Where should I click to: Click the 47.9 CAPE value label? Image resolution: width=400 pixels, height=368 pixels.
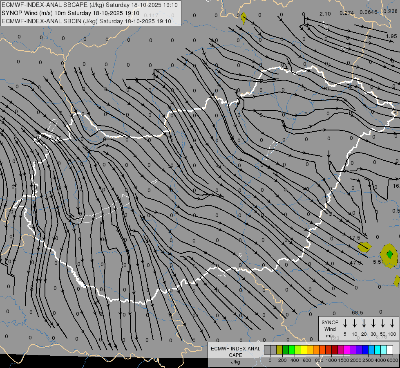tap(355, 263)
